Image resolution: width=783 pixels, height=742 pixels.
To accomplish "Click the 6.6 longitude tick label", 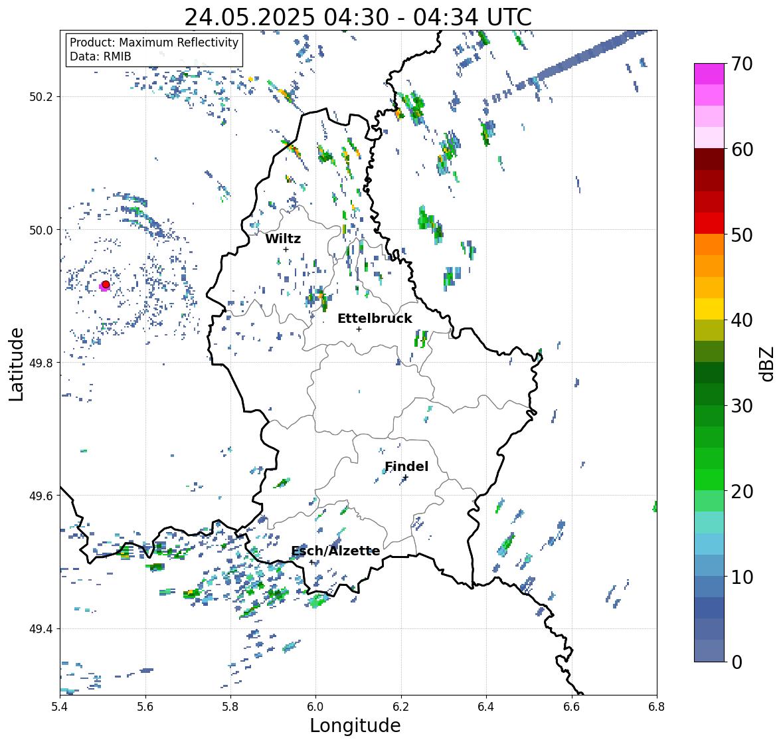I will tap(572, 707).
